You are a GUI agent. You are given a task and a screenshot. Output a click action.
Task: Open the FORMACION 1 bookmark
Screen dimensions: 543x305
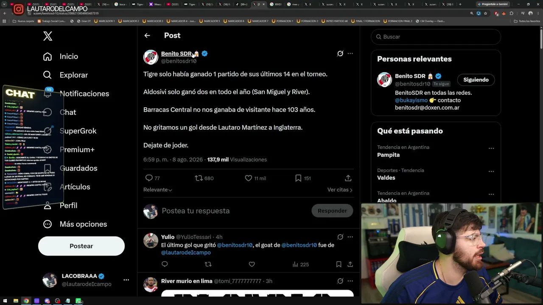(283, 21)
